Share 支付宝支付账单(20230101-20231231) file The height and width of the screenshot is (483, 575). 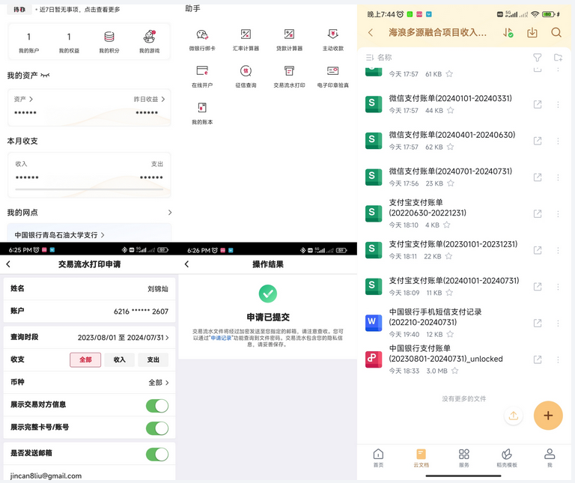[538, 250]
